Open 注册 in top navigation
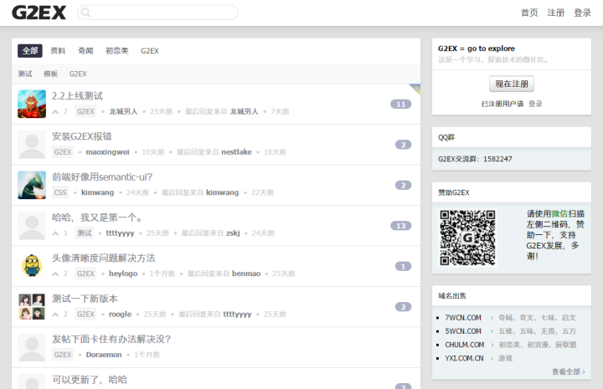 556,13
